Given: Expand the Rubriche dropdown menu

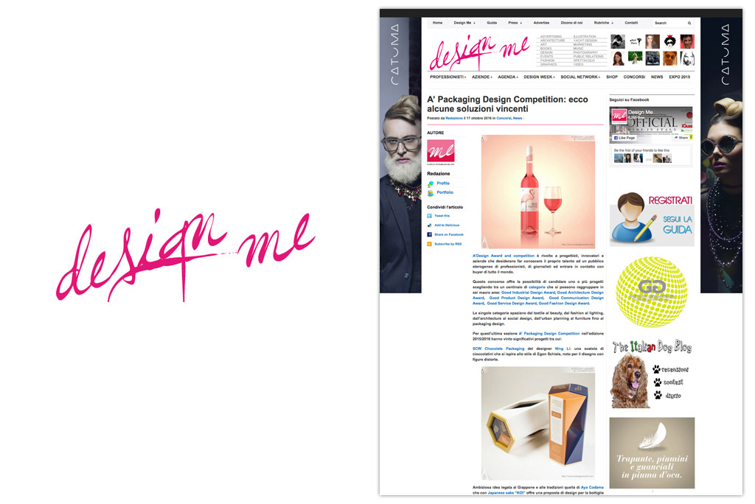Looking at the screenshot, I should click(603, 23).
